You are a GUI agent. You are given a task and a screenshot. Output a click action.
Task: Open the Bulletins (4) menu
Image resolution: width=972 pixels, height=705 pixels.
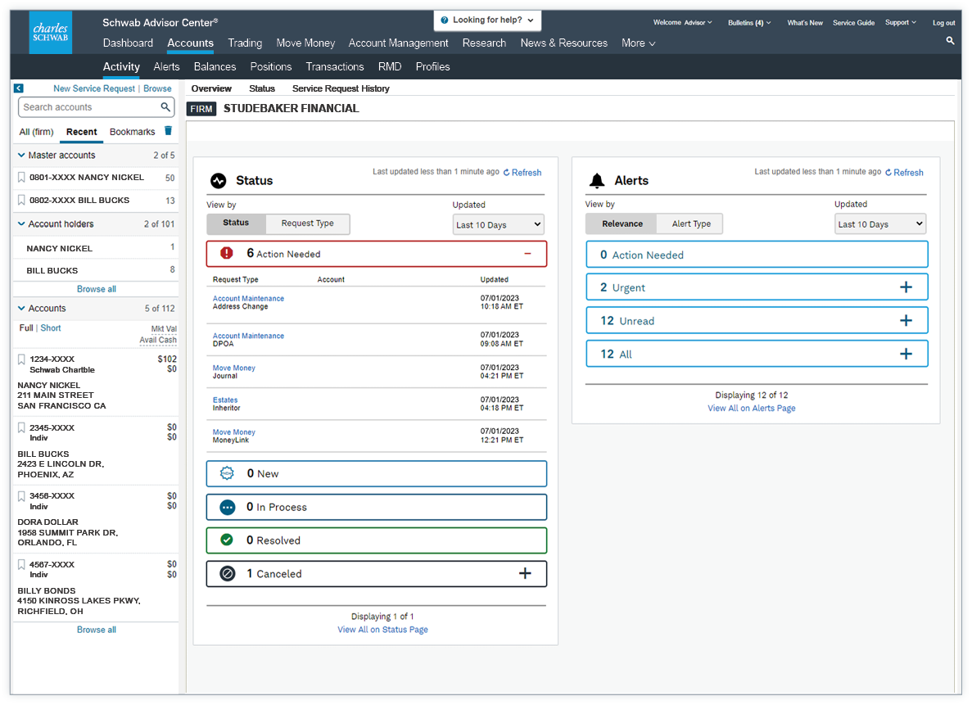(x=748, y=23)
